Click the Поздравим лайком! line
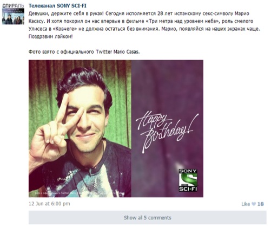The image size is (271, 227). click(x=51, y=36)
